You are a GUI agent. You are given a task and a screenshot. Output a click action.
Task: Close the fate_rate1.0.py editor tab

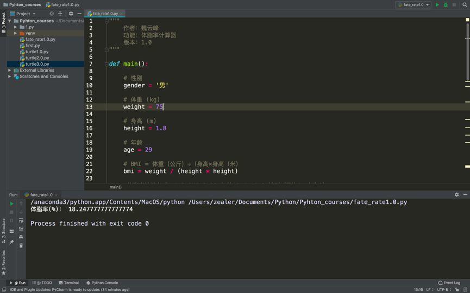pos(121,14)
